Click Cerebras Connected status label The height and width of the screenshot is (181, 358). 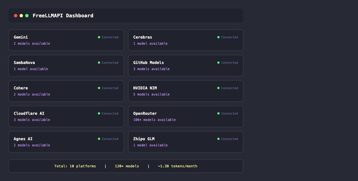coord(230,37)
